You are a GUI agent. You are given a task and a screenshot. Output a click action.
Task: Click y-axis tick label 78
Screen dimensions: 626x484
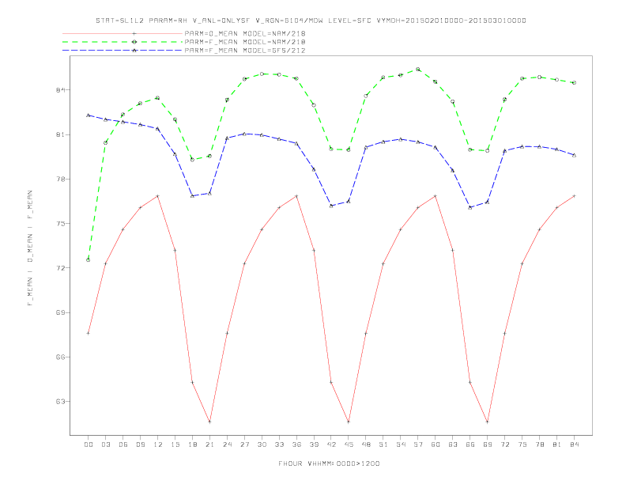60,179
